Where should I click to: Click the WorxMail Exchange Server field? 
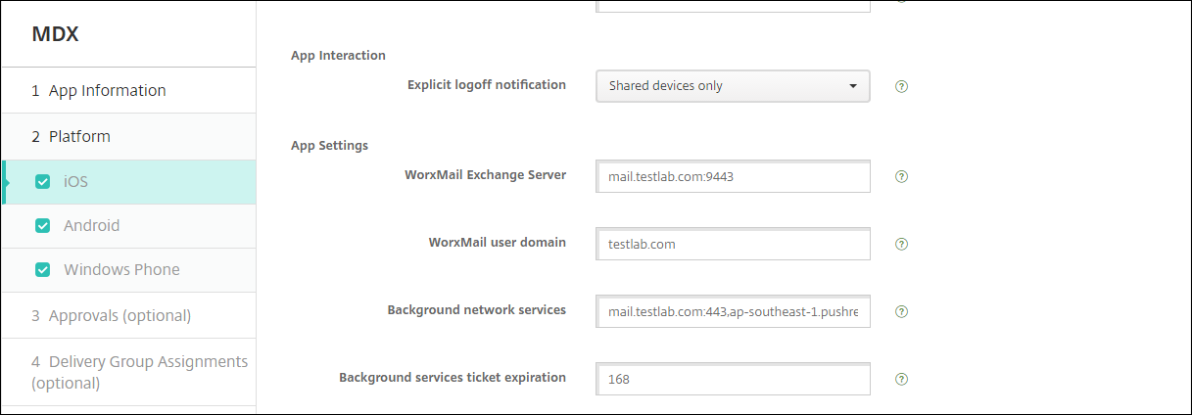[x=733, y=177]
